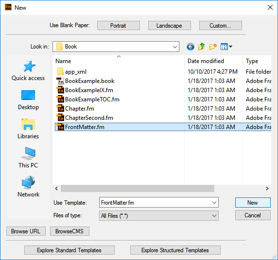
Task: Open Custom blank paper settings
Action: (221, 26)
